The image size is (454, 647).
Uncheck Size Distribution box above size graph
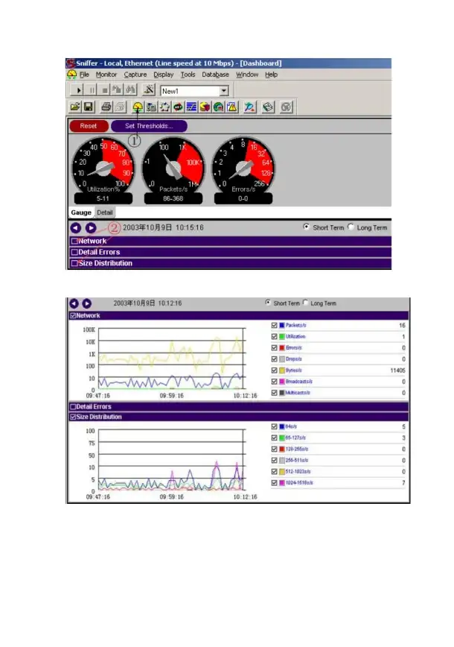73,417
